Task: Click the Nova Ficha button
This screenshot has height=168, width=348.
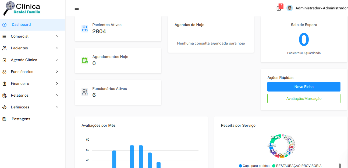Action: 304,87
